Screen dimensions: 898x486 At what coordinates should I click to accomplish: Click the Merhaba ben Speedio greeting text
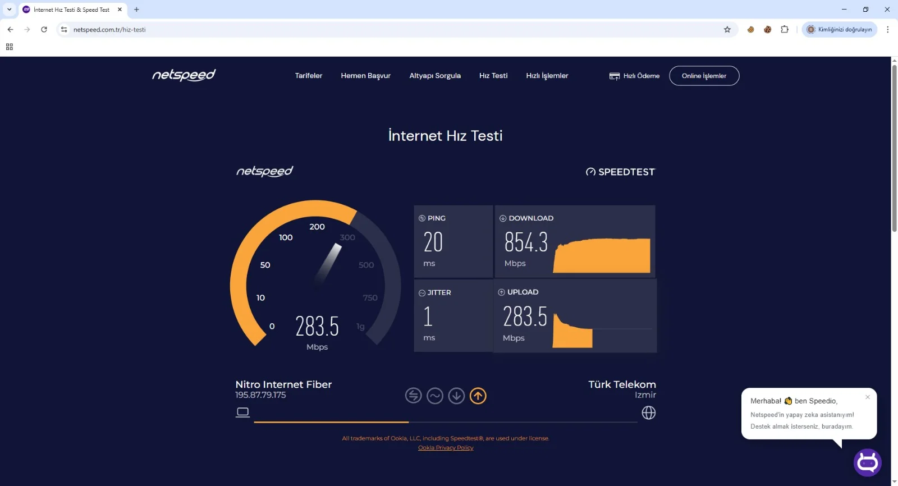[x=794, y=401]
